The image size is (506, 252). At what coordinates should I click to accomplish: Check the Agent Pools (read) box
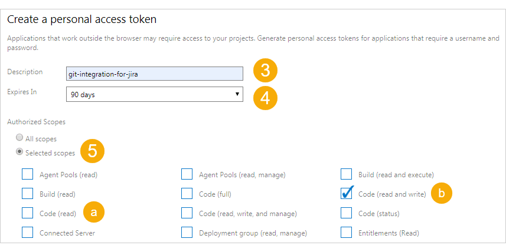27,174
